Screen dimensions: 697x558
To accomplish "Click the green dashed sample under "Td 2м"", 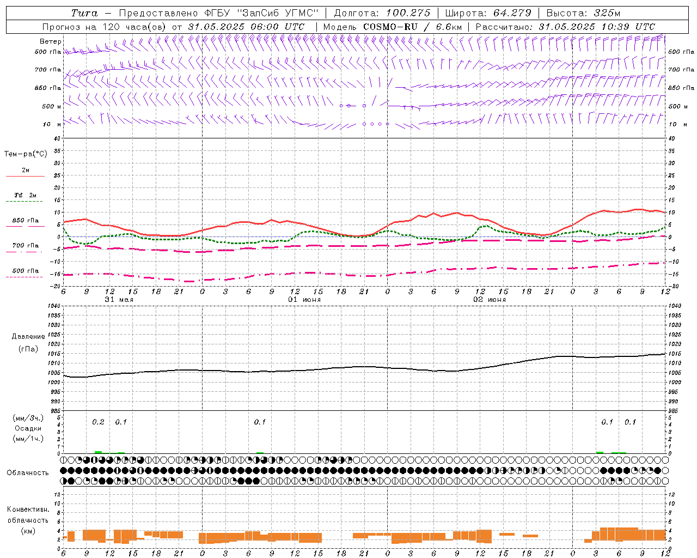I will 25,202.
